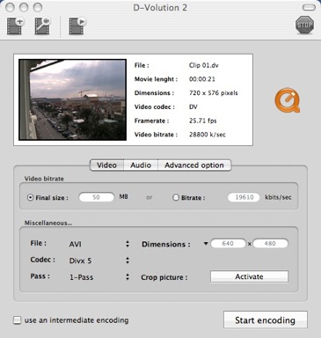Viewport: 321px width, 338px height.
Task: Click the Clip 01.dv file name
Action: click(203, 65)
